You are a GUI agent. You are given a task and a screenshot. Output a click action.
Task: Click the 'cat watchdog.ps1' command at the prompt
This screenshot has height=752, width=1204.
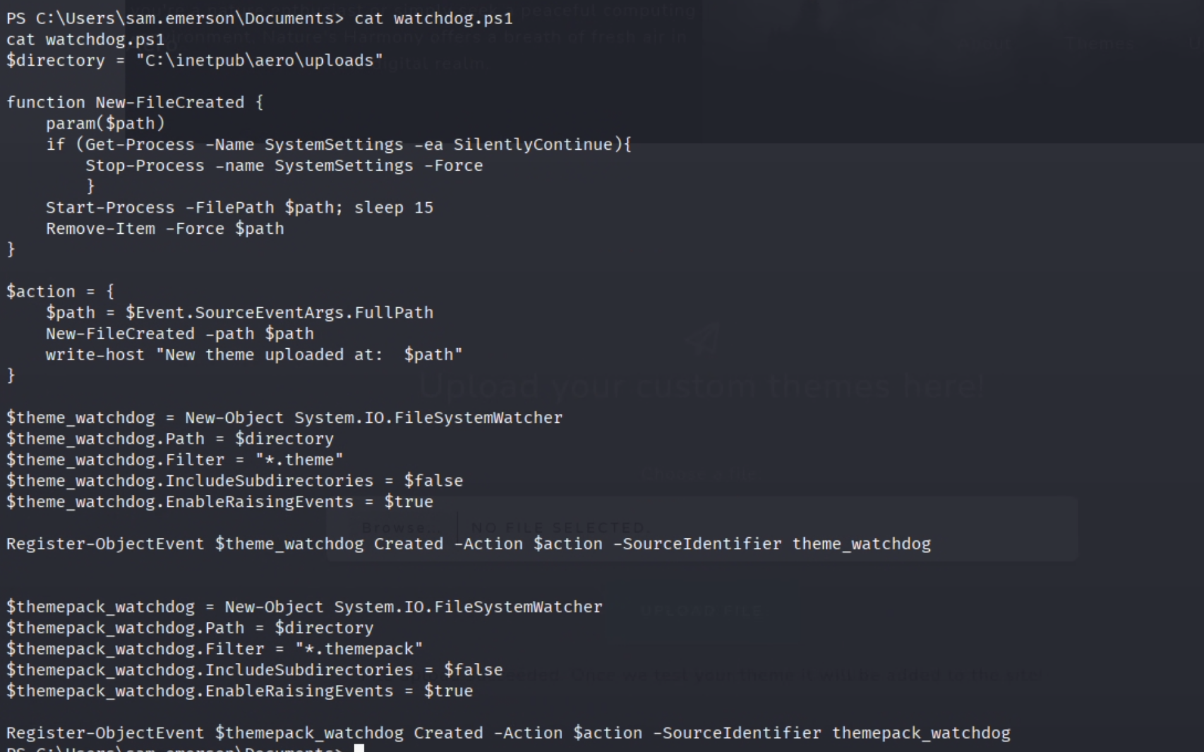(433, 18)
